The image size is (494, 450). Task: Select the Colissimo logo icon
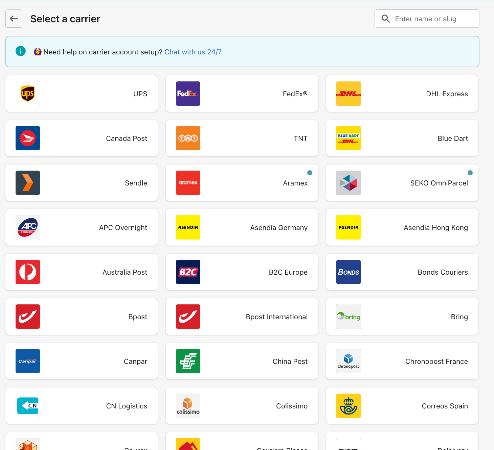(x=188, y=406)
